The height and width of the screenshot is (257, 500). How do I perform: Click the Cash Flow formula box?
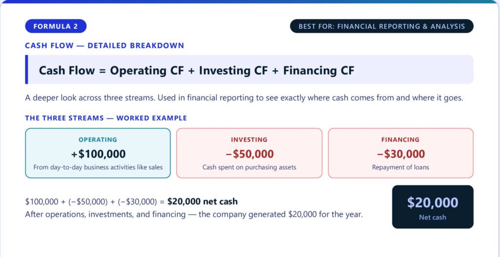[249, 70]
